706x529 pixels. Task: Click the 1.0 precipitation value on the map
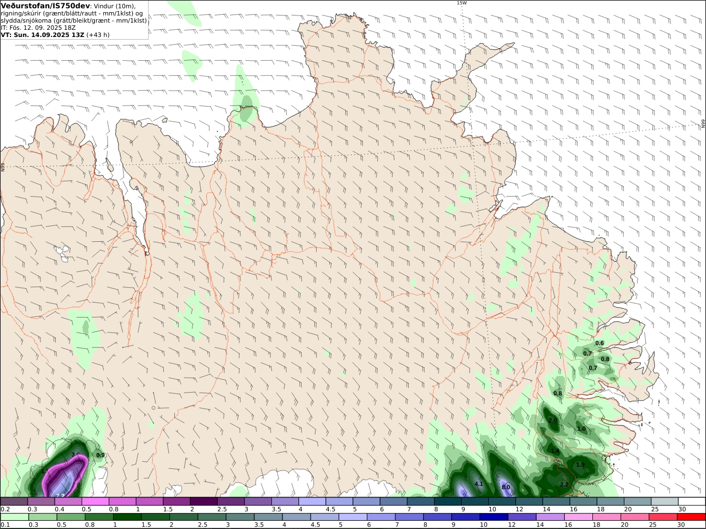click(581, 429)
